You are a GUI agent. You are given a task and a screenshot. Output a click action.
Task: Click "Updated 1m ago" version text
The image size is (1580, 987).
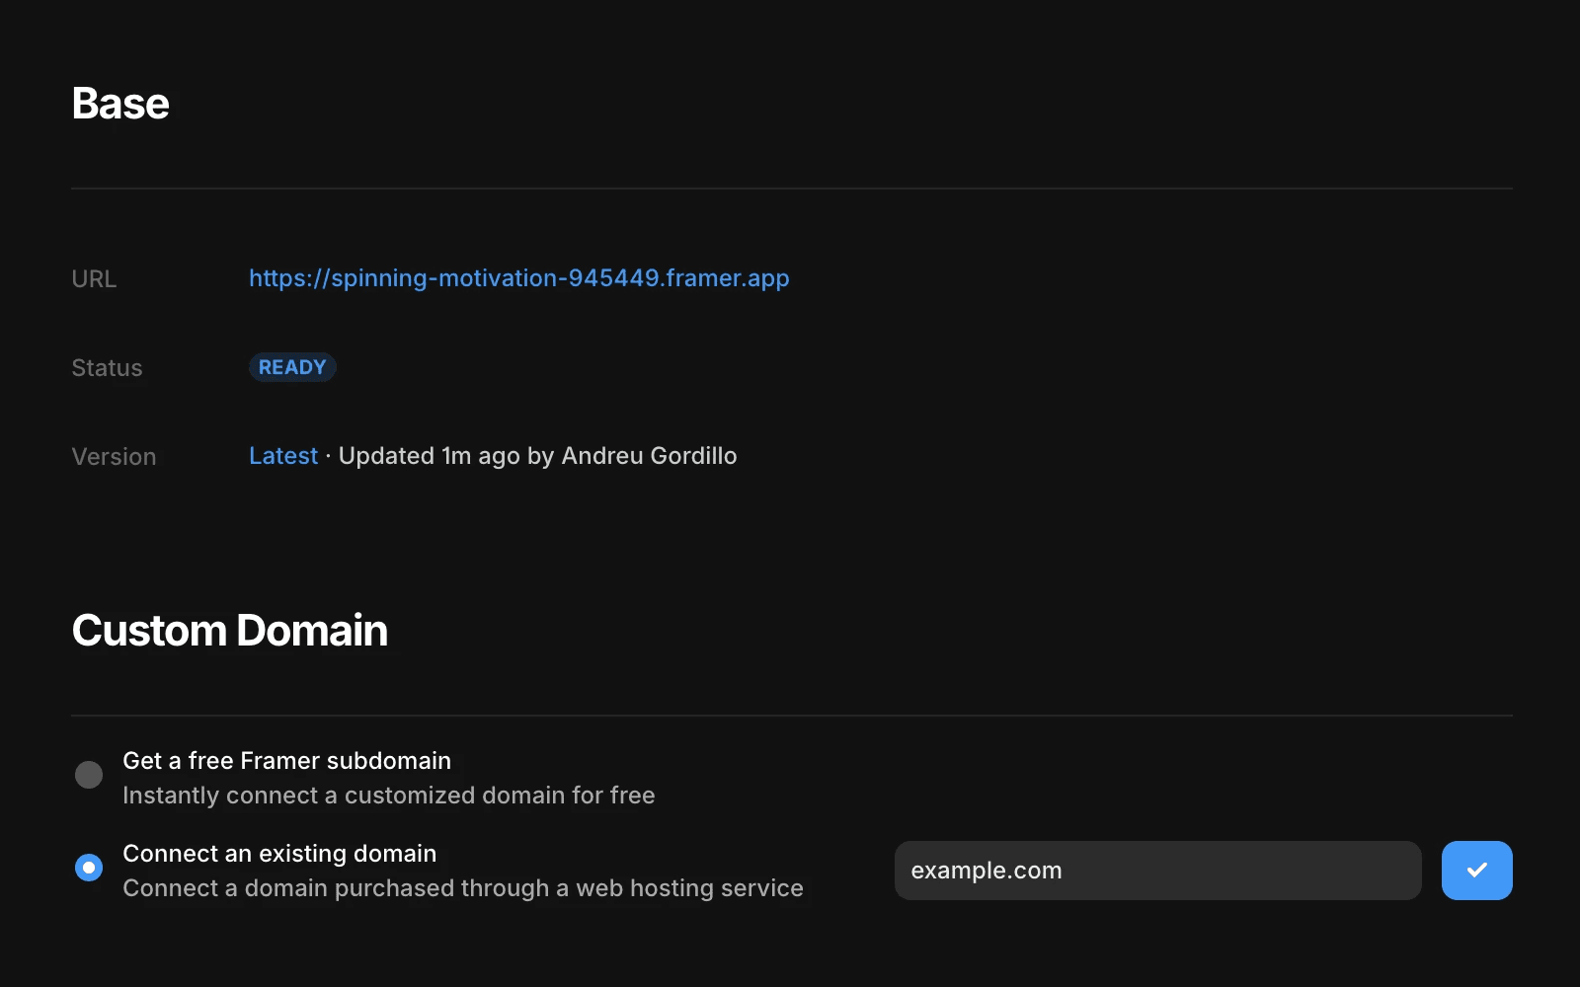[428, 455]
